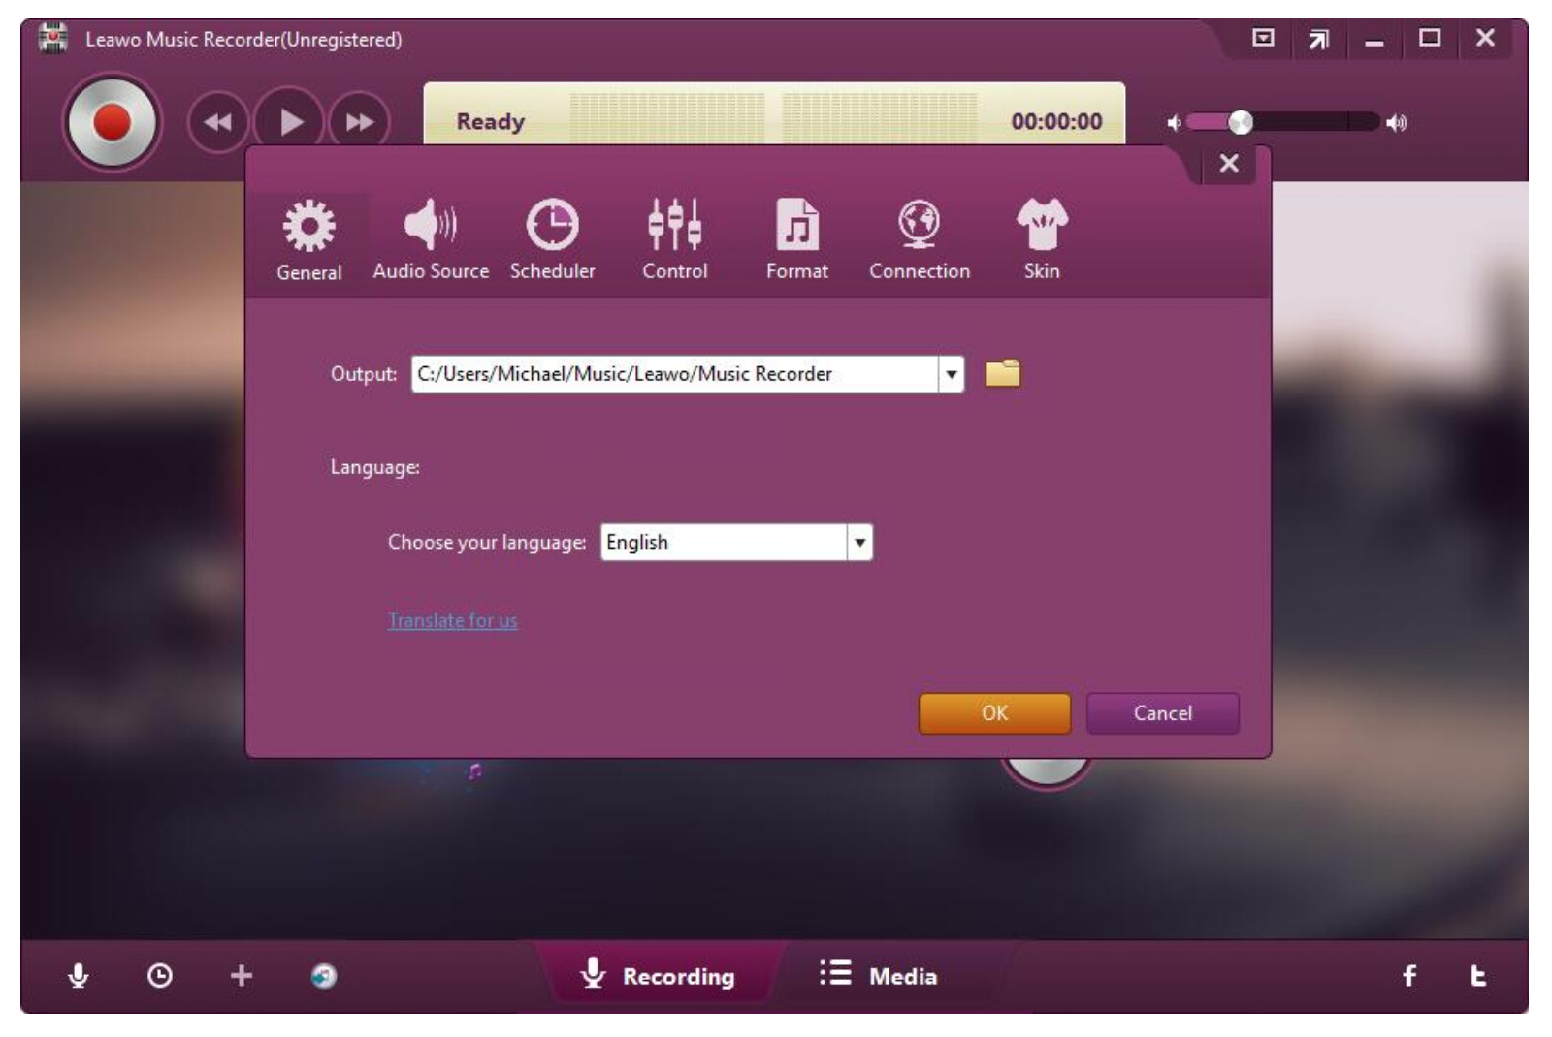Close the settings dialog with X
This screenshot has height=1037, width=1552.
(1229, 164)
